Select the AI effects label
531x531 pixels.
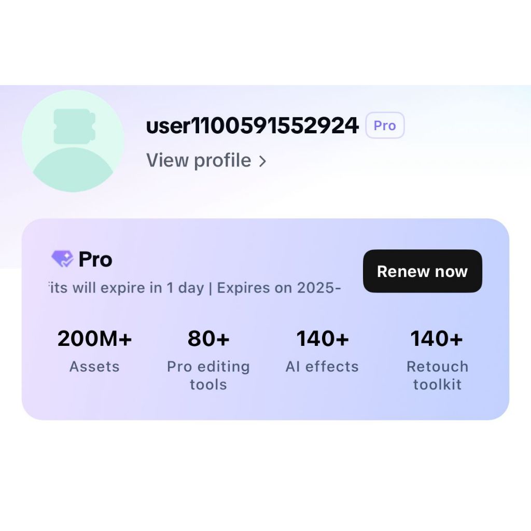(322, 367)
